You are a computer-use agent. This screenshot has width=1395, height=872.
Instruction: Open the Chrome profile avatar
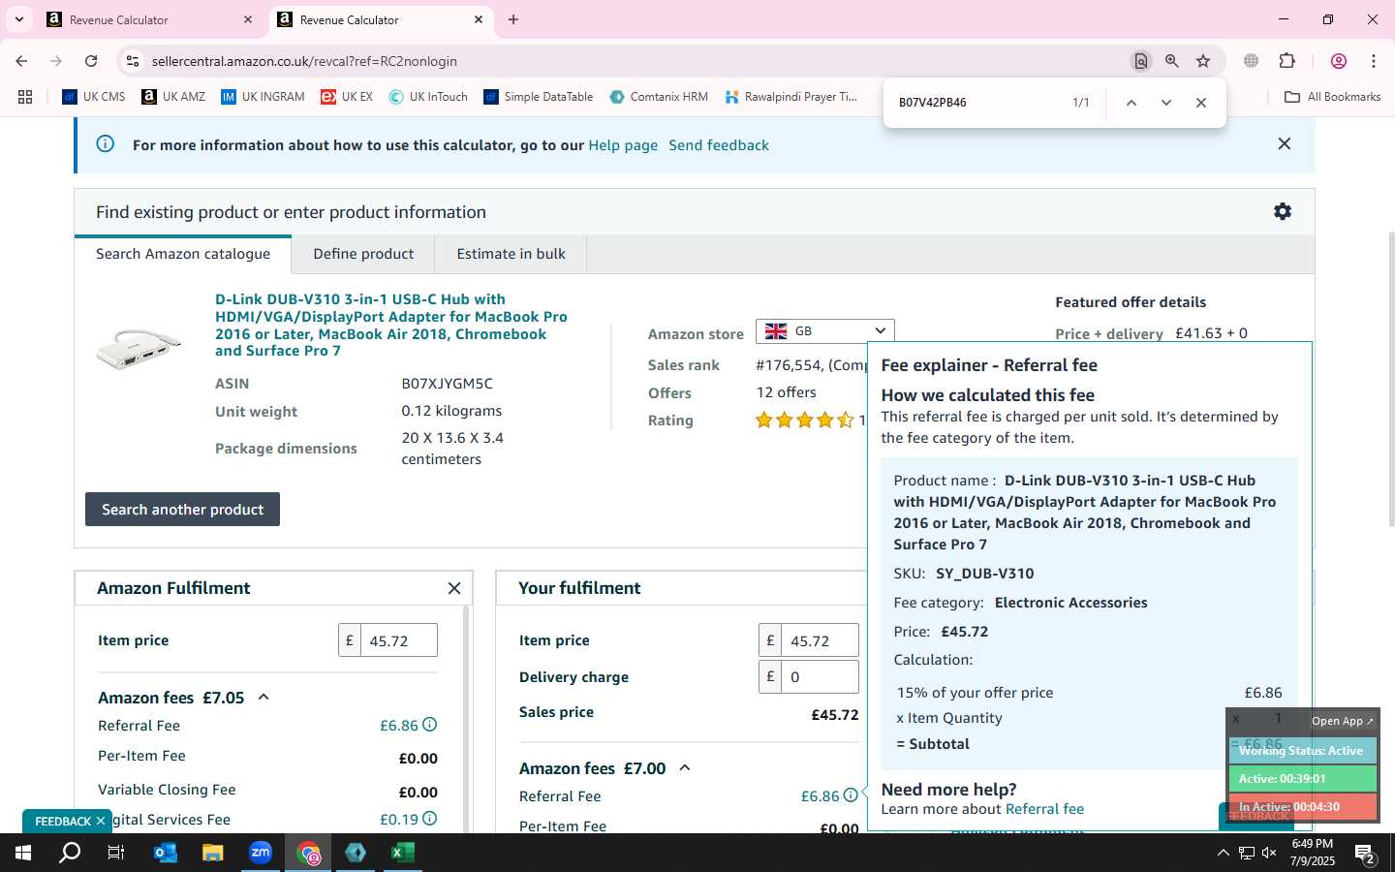pos(1339,61)
